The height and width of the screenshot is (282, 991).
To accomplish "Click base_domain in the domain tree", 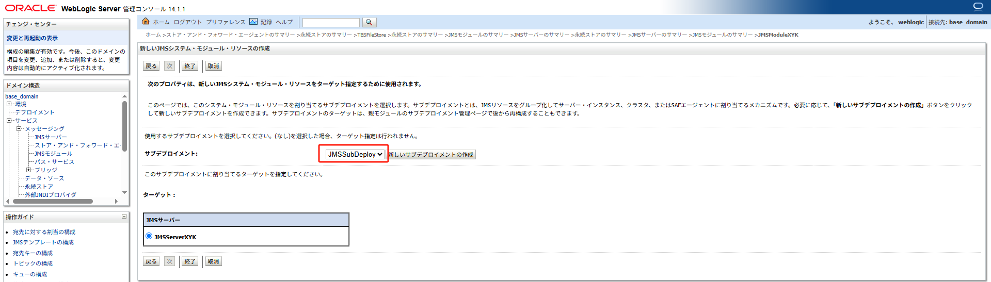I will pos(22,96).
